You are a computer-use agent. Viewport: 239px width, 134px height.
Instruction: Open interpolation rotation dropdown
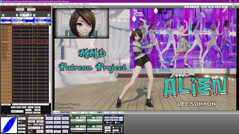[22, 118]
